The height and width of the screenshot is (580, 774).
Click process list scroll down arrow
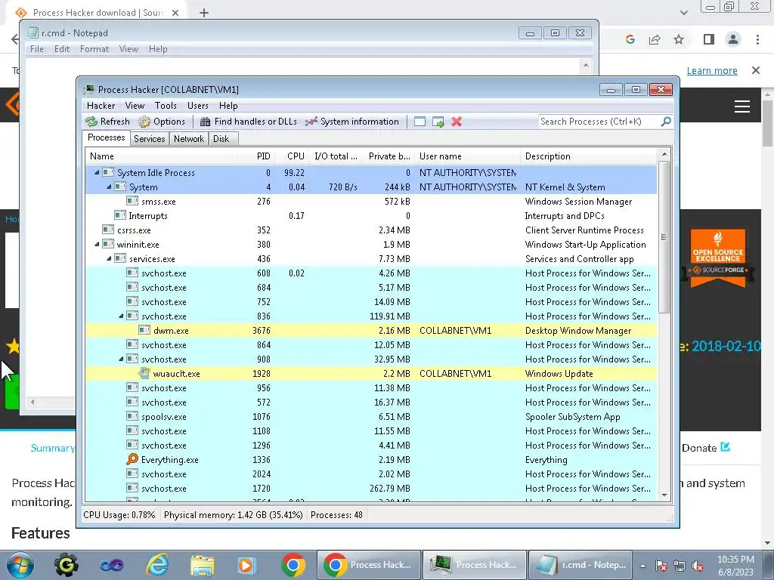click(664, 495)
